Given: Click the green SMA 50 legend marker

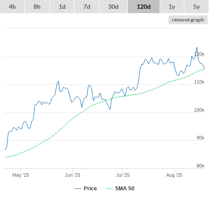Looking at the screenshot, I should coord(109,189).
